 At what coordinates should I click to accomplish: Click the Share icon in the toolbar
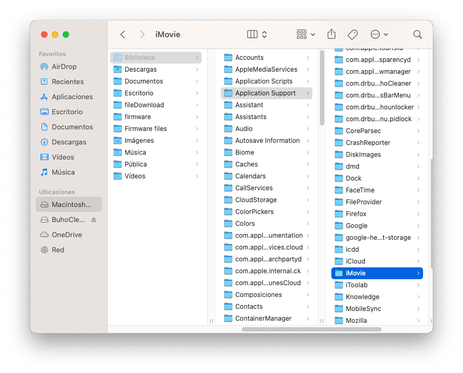coord(331,33)
